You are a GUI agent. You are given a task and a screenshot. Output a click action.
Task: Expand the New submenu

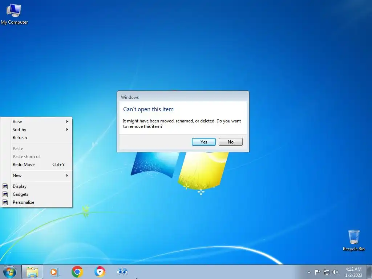tap(36, 175)
